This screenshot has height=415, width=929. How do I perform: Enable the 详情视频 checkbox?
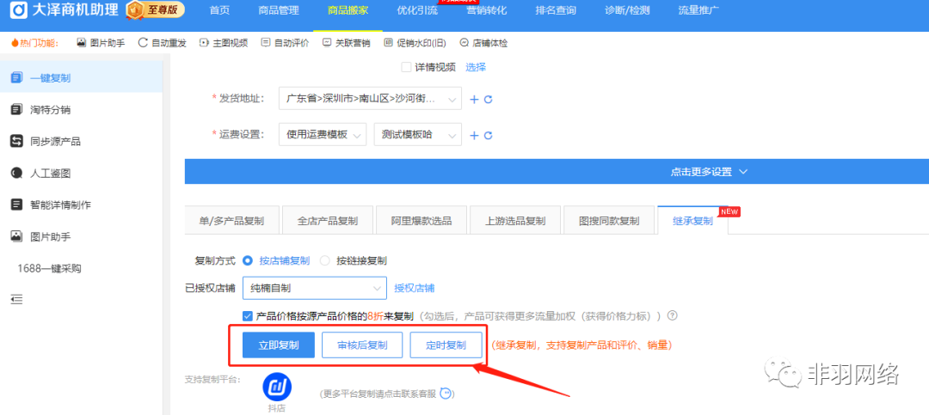click(x=407, y=68)
